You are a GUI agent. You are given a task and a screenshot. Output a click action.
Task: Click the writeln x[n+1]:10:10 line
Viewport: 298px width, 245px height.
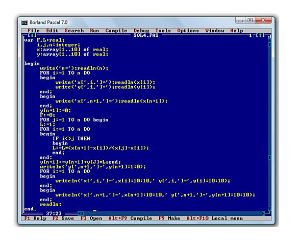coord(155,194)
